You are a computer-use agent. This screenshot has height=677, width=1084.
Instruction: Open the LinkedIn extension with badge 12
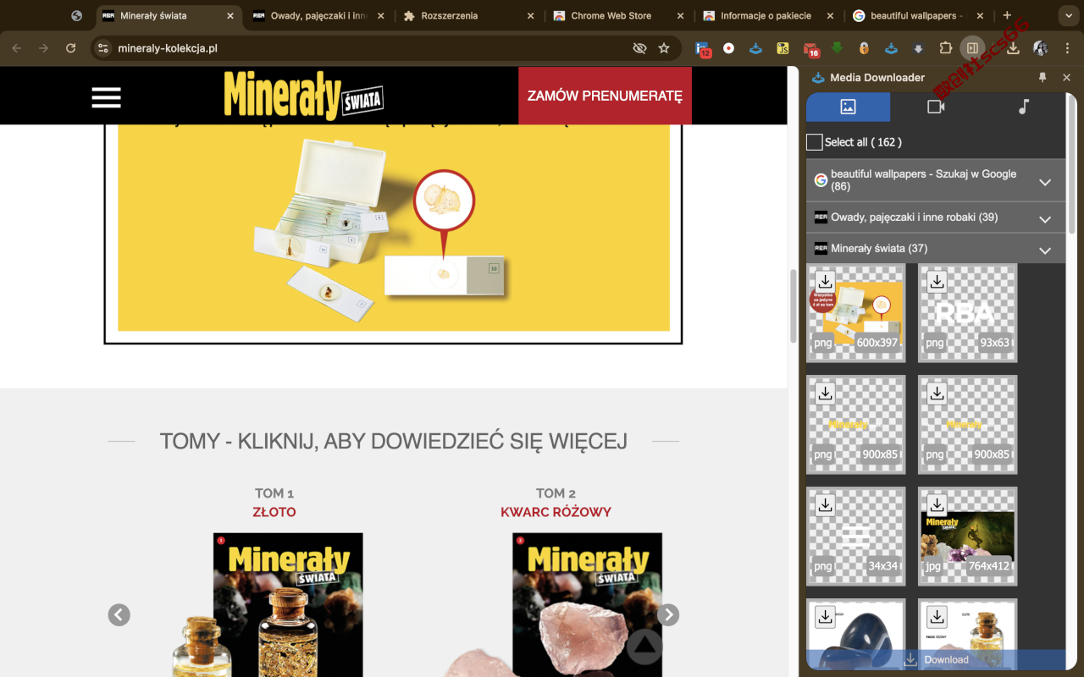[x=702, y=49]
